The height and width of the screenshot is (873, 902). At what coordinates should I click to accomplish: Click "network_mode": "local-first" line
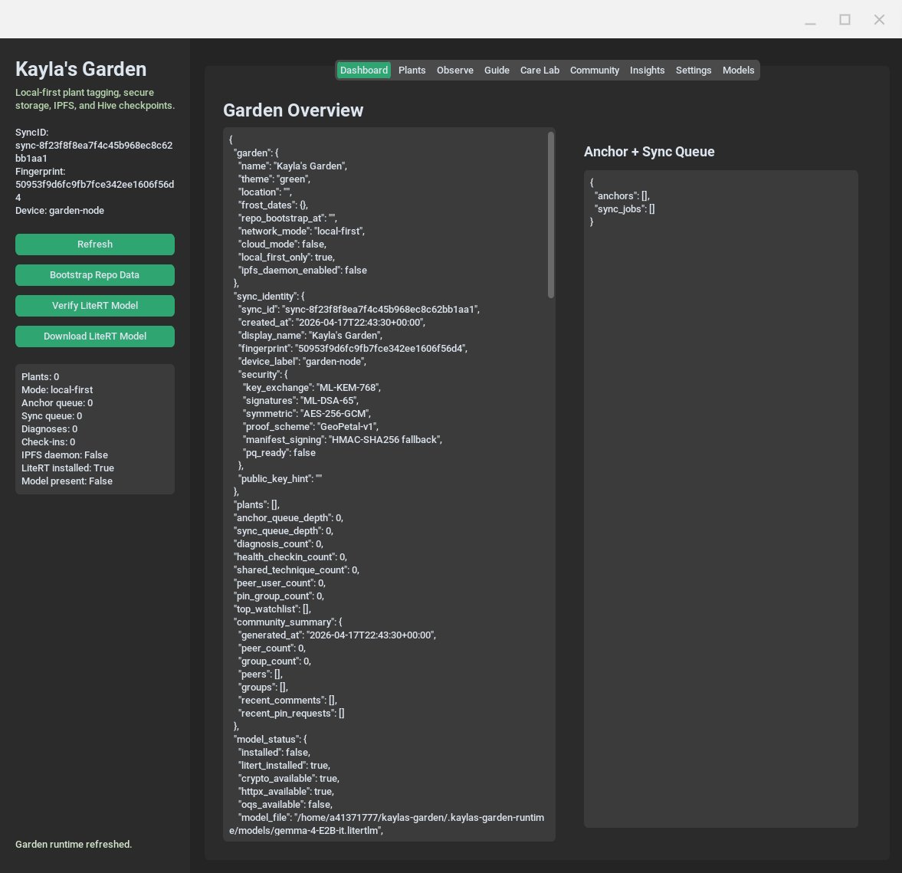click(301, 231)
